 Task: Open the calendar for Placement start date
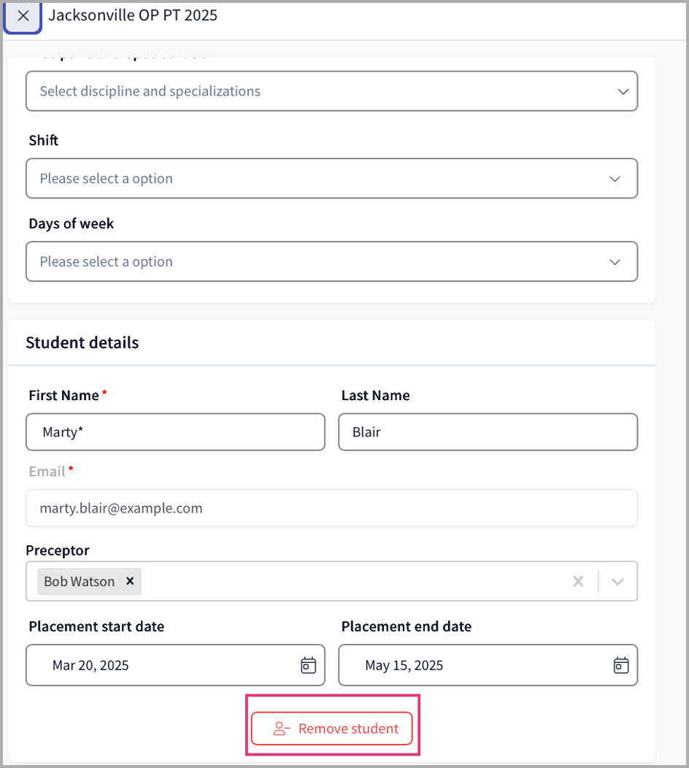click(309, 665)
